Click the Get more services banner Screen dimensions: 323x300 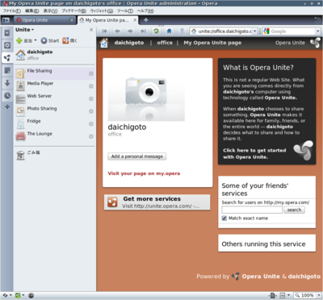coord(157,202)
